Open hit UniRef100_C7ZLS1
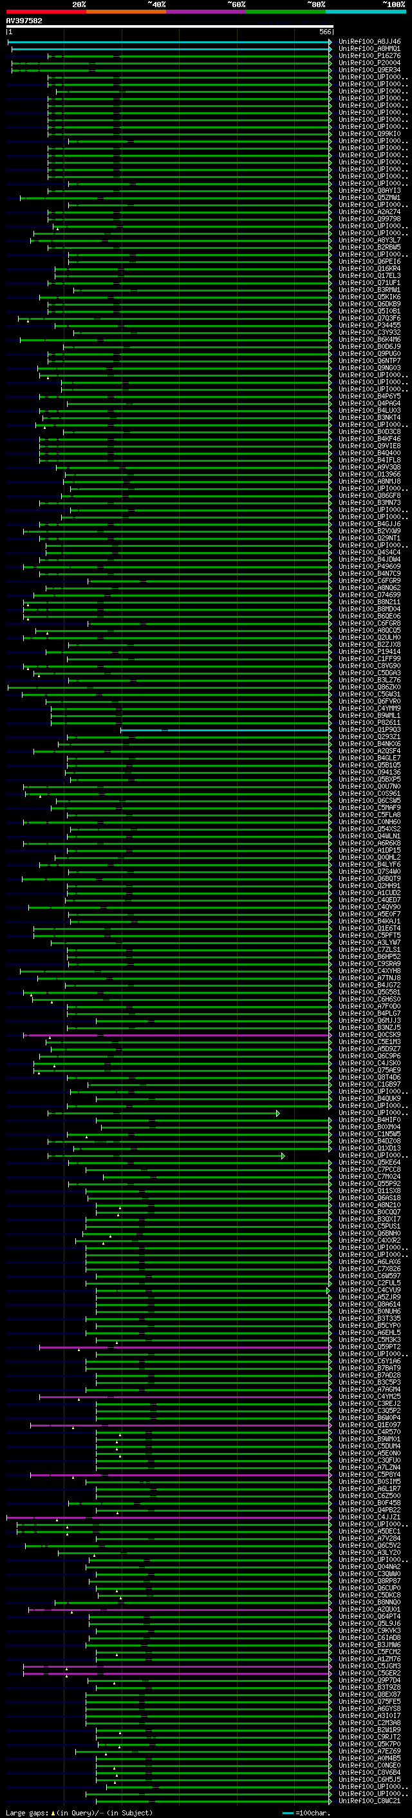The width and height of the screenshot is (412, 1818). (369, 949)
